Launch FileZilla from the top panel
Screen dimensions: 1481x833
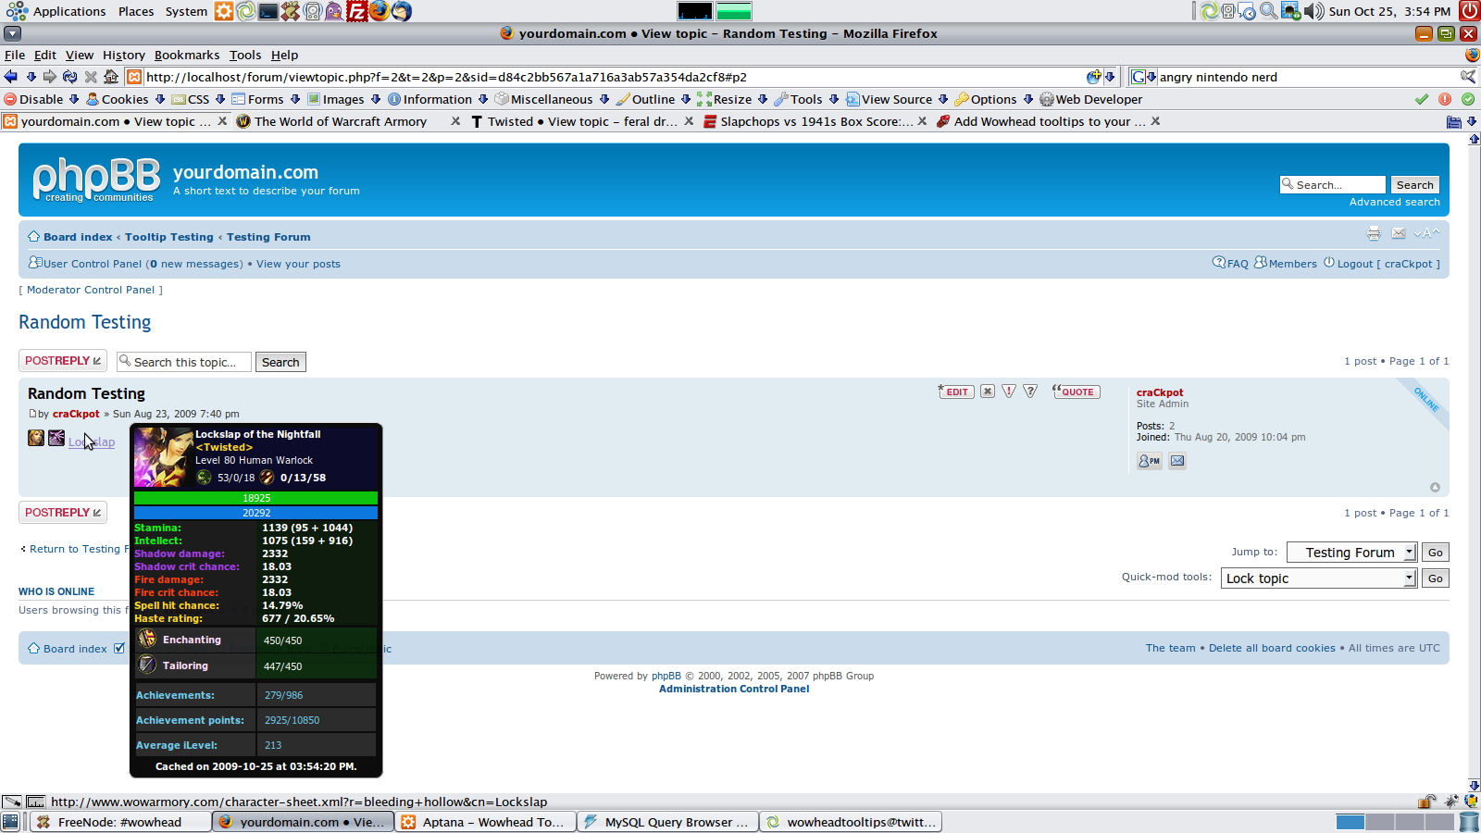356,11
